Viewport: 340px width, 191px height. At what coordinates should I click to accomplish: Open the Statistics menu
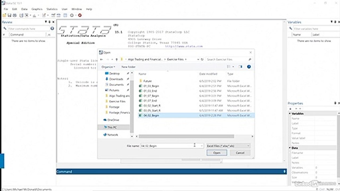click(x=52, y=9)
